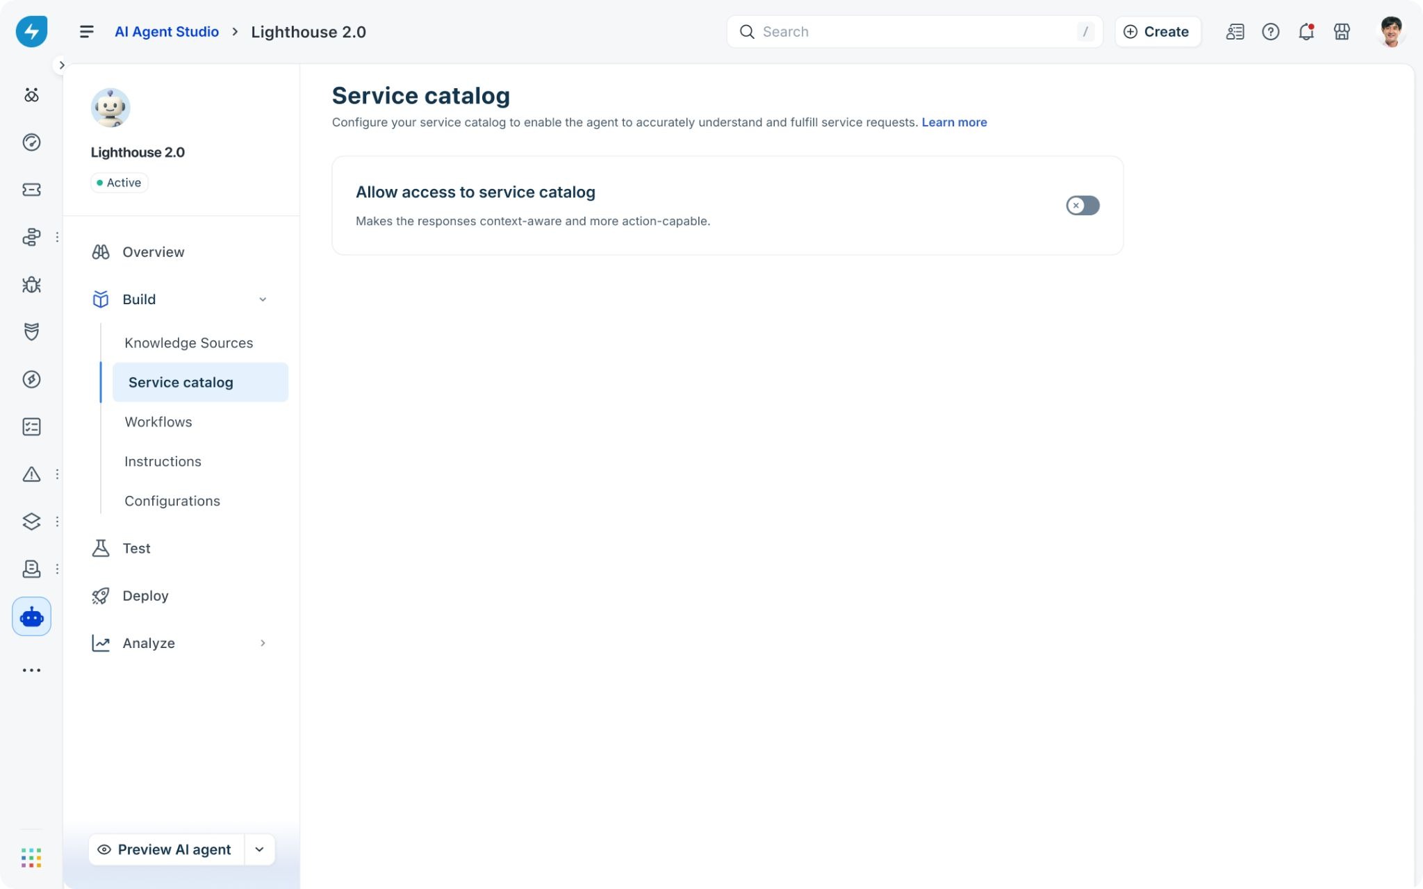Open the notifications bell icon
Image resolution: width=1423 pixels, height=889 pixels.
(1306, 32)
